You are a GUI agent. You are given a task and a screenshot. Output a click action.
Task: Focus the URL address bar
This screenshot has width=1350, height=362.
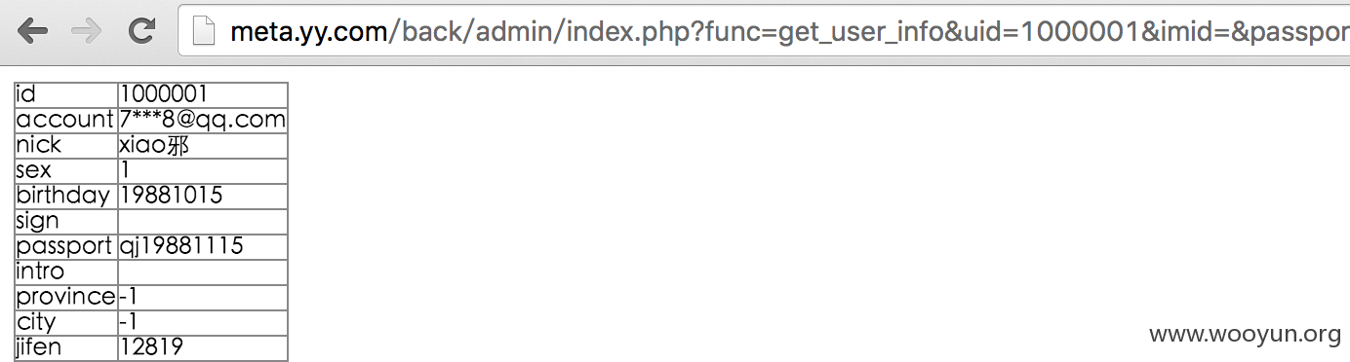coord(765,32)
